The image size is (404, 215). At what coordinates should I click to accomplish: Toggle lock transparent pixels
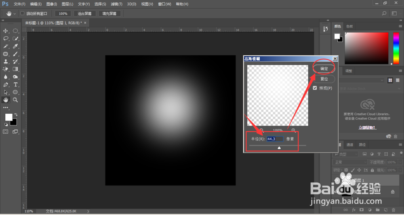[x=346, y=170]
